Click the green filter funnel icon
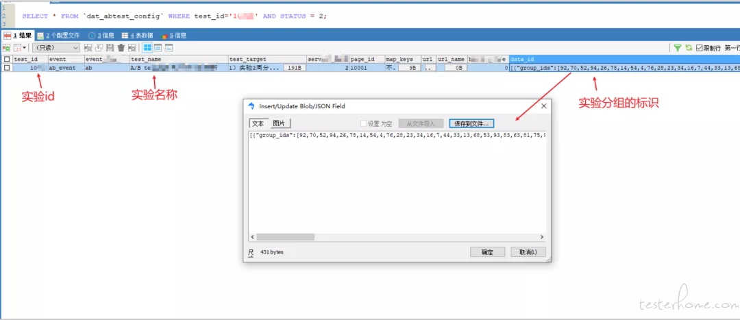Image resolution: width=740 pixels, height=320 pixels. point(677,48)
